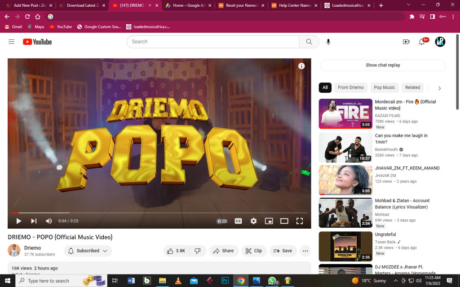Open the account avatar menu
The width and height of the screenshot is (460, 287).
point(440,42)
